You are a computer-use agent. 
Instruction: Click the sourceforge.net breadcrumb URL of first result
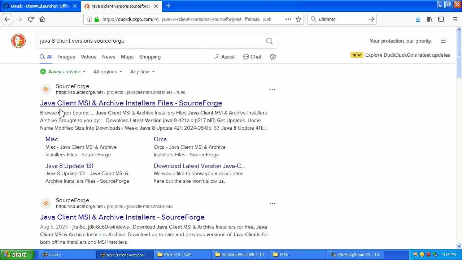(x=121, y=92)
